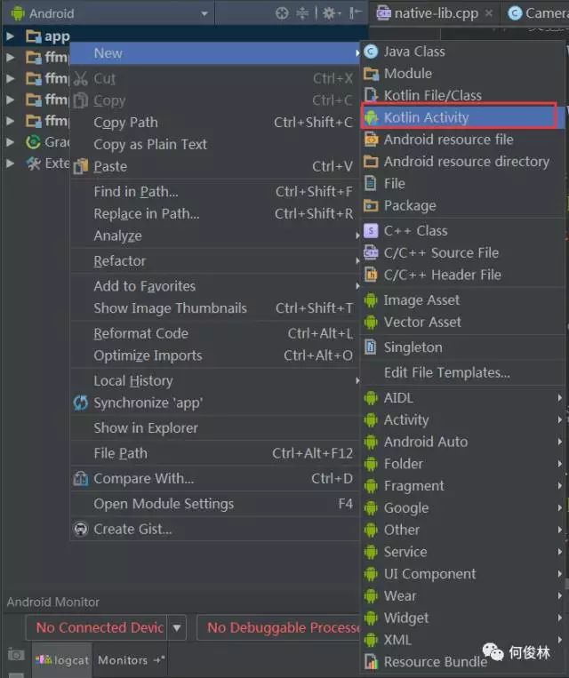Image resolution: width=569 pixels, height=678 pixels.
Task: Click the C/C++ Source File icon
Action: pyautogui.click(x=371, y=252)
